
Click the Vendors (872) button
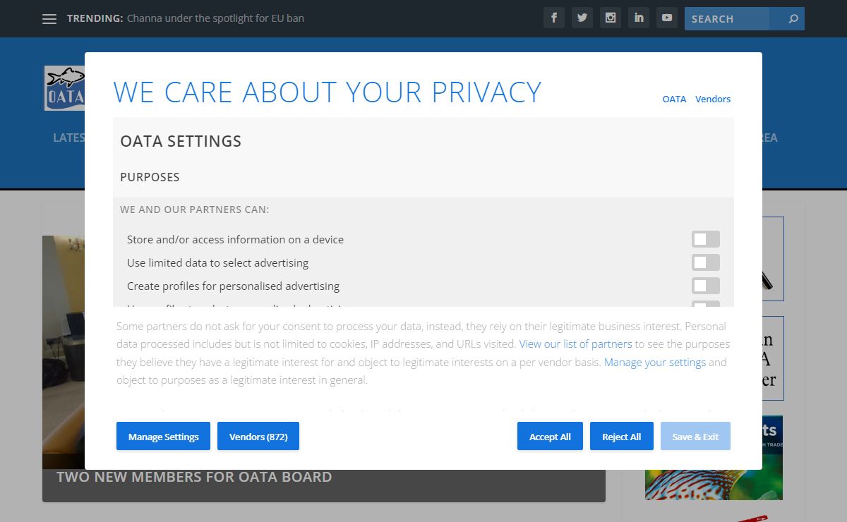(x=258, y=436)
